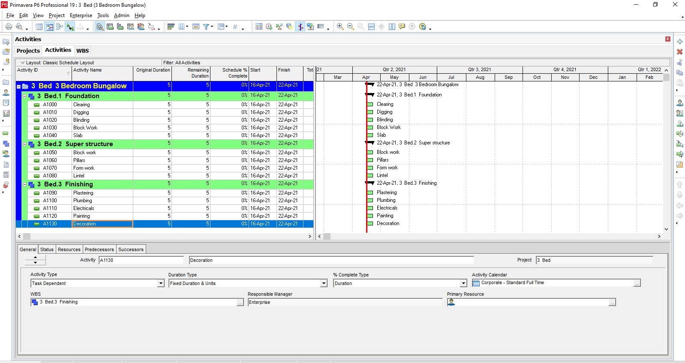Image resolution: width=685 pixels, height=363 pixels.
Task: Open the Bars settings icon
Action: [171, 27]
